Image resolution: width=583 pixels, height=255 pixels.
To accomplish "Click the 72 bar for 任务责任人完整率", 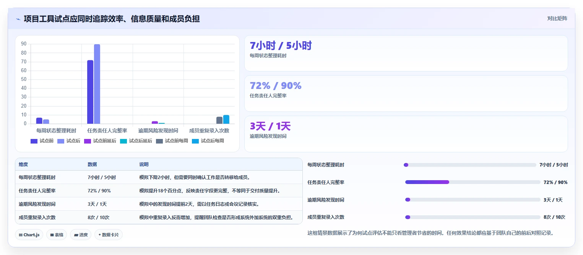I will coord(90,92).
